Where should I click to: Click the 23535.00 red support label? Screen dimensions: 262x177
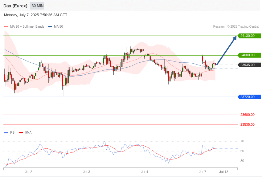pos(248,124)
